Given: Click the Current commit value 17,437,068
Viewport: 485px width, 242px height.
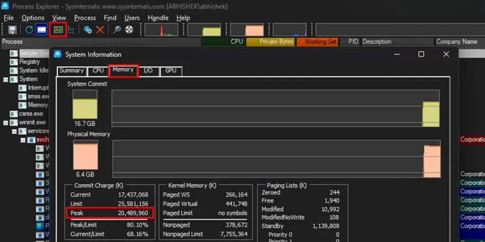Looking at the screenshot, I should tap(133, 195).
